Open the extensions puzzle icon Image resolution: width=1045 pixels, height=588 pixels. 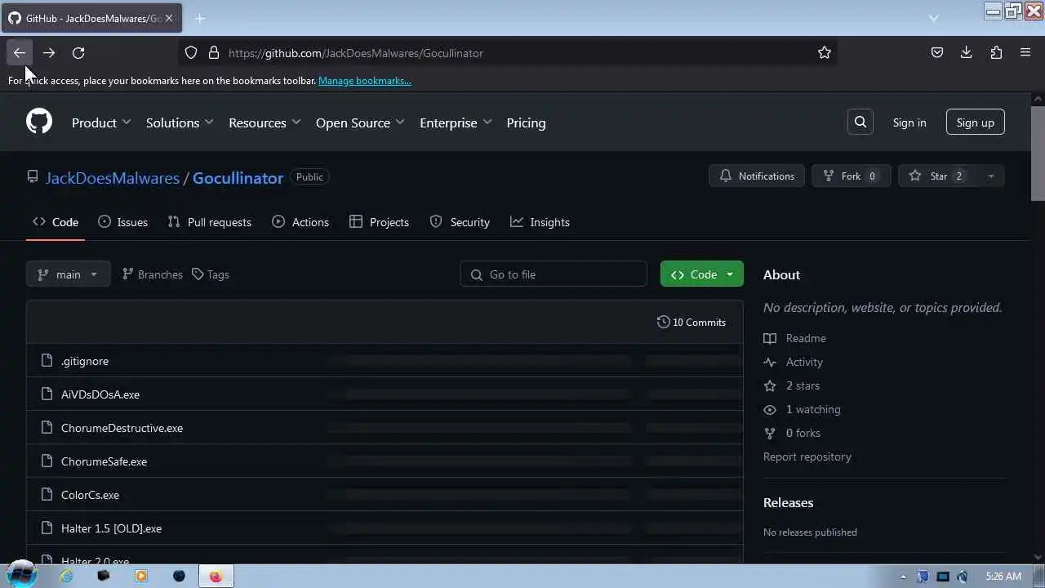[x=996, y=53]
